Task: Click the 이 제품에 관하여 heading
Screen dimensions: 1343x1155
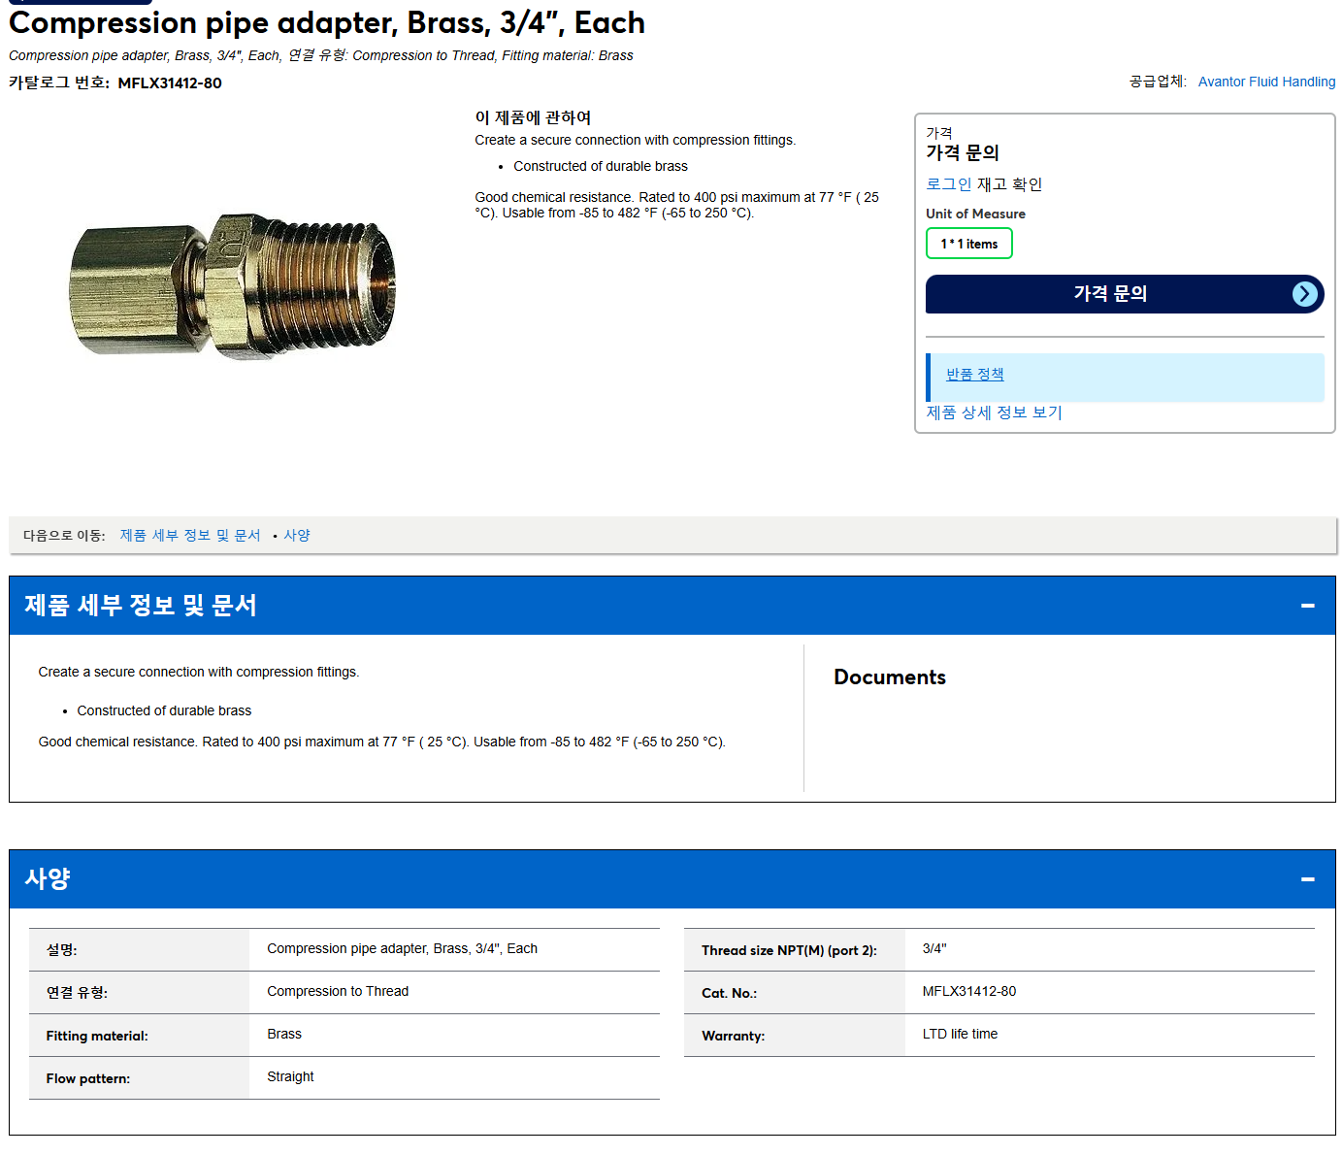Action: click(x=533, y=117)
